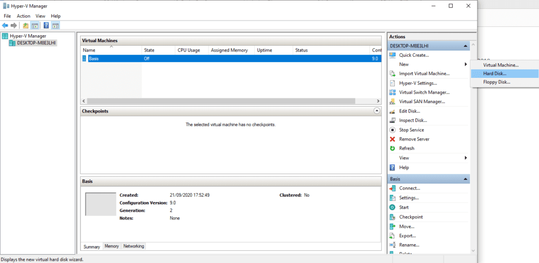The width and height of the screenshot is (539, 263).
Task: Expand the View submenu in Actions
Action: pyautogui.click(x=466, y=158)
